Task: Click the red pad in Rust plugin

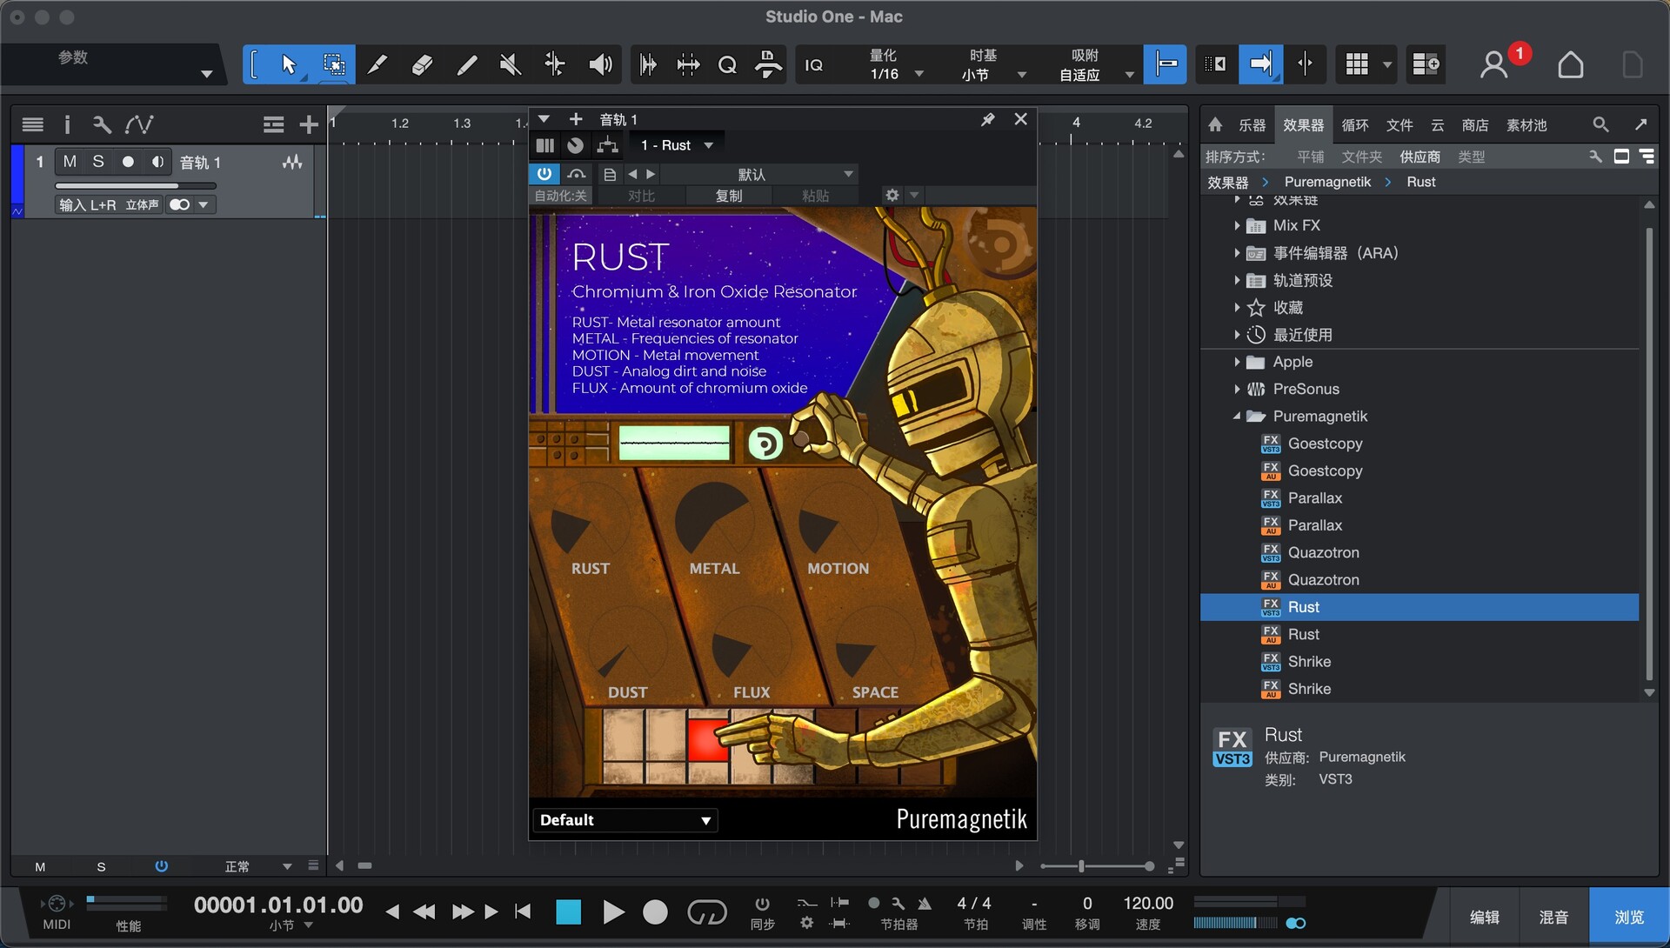Action: (x=707, y=740)
